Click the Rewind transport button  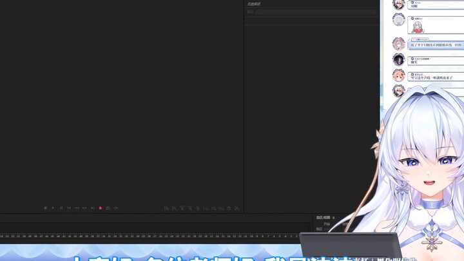(77, 208)
